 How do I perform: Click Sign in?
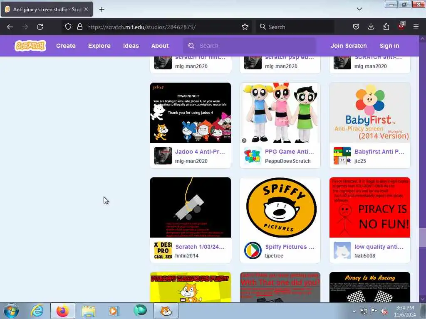389,46
